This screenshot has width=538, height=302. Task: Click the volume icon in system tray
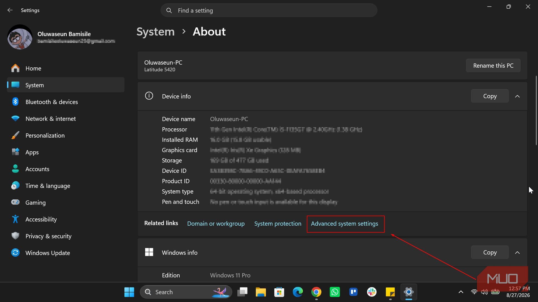tap(484, 292)
